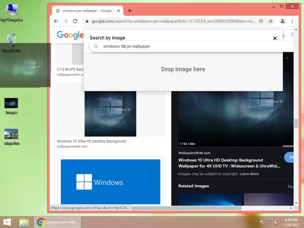Click the browser forward arrow
Screen dimensions: 304x228
click(x=66, y=21)
